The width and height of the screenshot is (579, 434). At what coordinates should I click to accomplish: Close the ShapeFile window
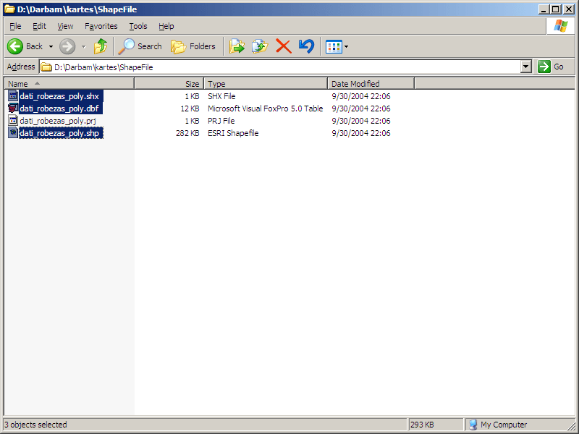pos(569,9)
